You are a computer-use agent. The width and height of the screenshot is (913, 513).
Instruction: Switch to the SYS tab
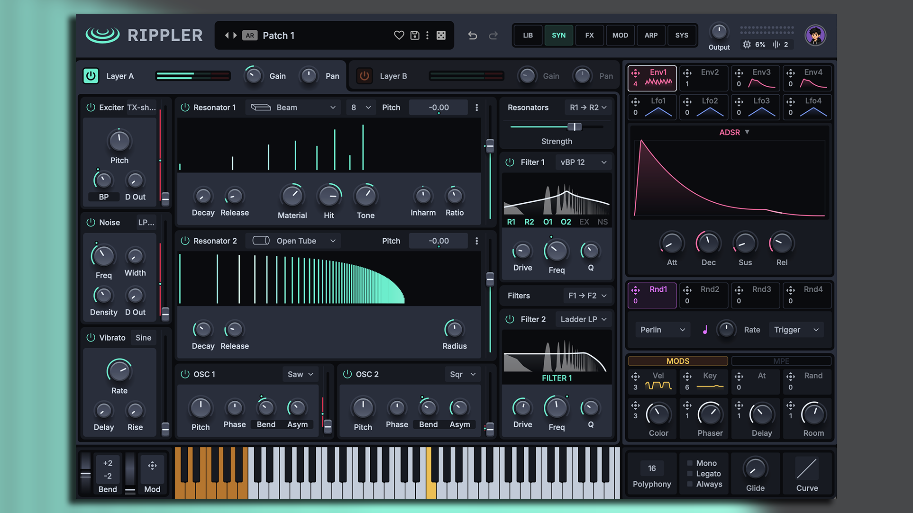(682, 35)
